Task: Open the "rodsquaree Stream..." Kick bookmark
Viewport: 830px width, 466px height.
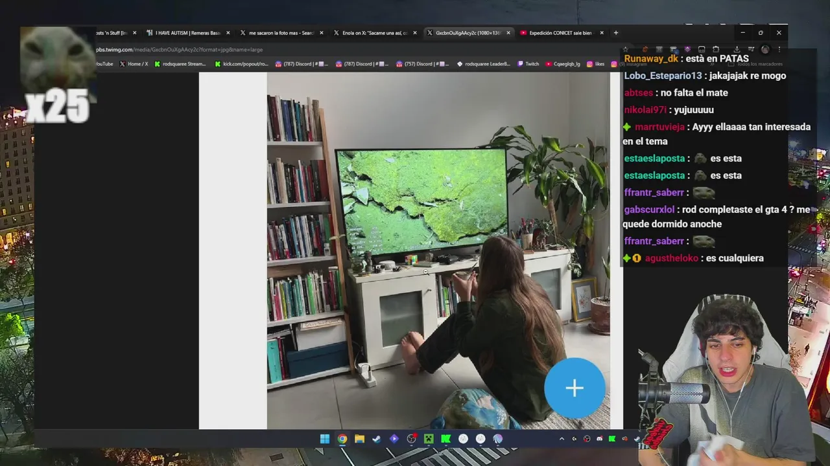Action: click(x=180, y=64)
